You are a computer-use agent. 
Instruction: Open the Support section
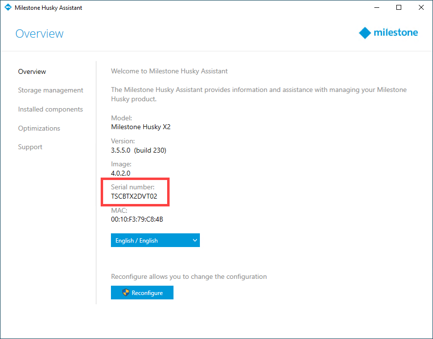pos(30,147)
